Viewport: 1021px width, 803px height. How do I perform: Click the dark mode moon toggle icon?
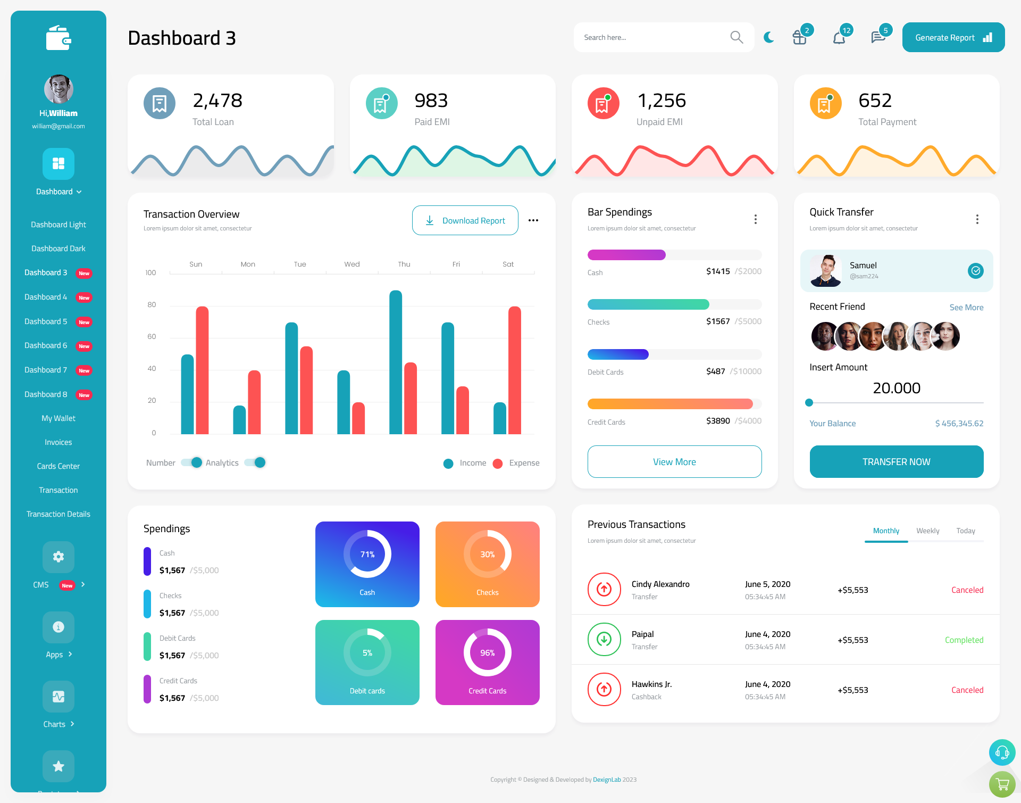click(767, 37)
